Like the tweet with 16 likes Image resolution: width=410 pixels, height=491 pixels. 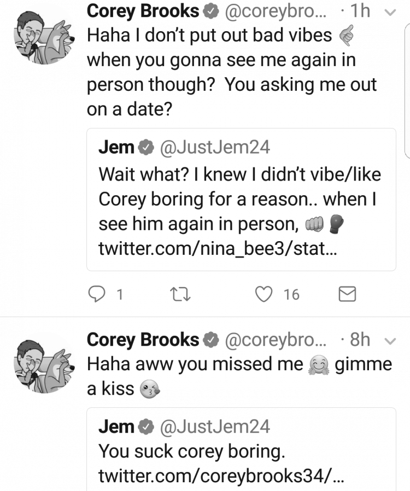point(263,294)
